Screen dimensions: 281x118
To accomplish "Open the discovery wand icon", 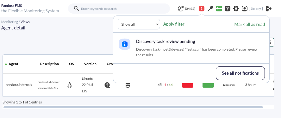I will [210, 9].
